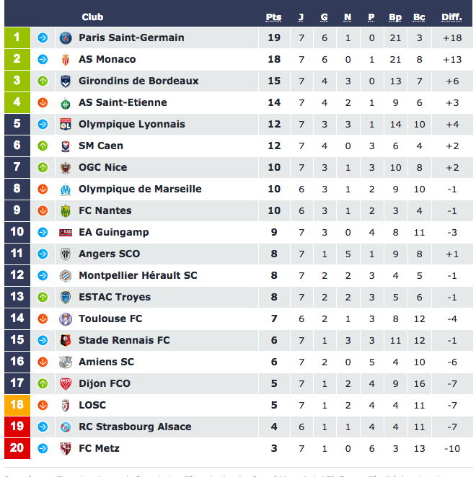Click the FC Nantes yellow crest
The image size is (476, 477).
tap(66, 211)
